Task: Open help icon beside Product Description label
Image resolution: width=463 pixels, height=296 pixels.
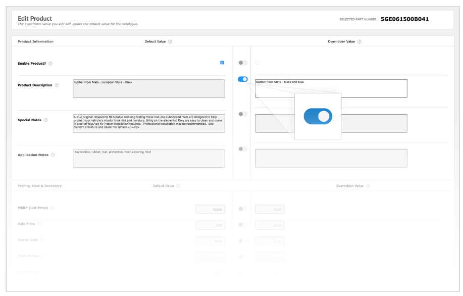Action: (x=57, y=85)
